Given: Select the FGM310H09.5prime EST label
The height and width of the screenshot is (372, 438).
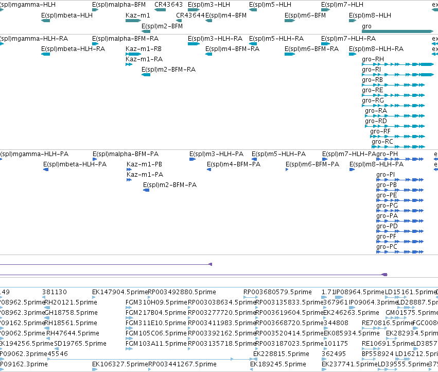Looking at the screenshot, I should [156, 302].
